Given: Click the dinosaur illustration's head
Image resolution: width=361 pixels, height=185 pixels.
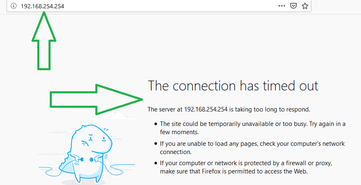Looking at the screenshot, I should [92, 138].
